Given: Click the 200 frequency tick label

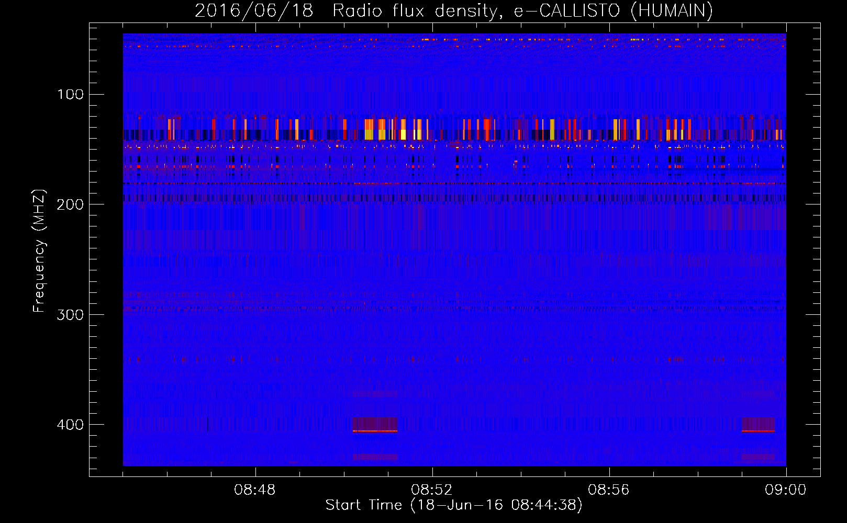Looking at the screenshot, I should pos(71,204).
